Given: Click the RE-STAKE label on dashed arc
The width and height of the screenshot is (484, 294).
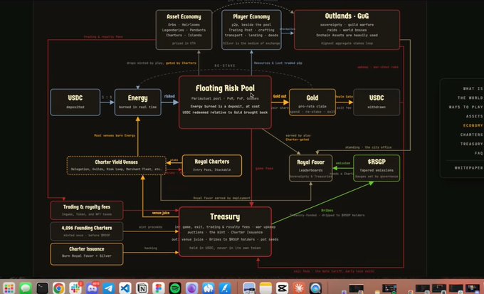Looking at the screenshot, I should coord(225,65).
